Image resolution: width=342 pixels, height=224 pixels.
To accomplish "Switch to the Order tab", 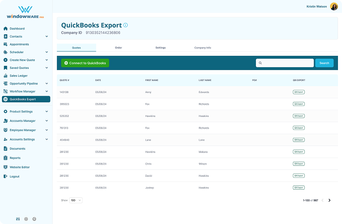I will pyautogui.click(x=118, y=48).
